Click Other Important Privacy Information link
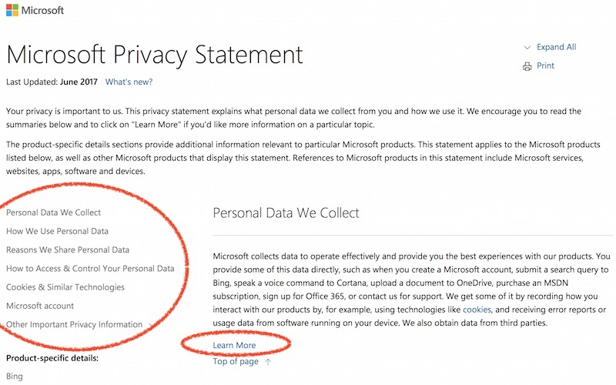The height and width of the screenshot is (385, 616). pyautogui.click(x=74, y=324)
